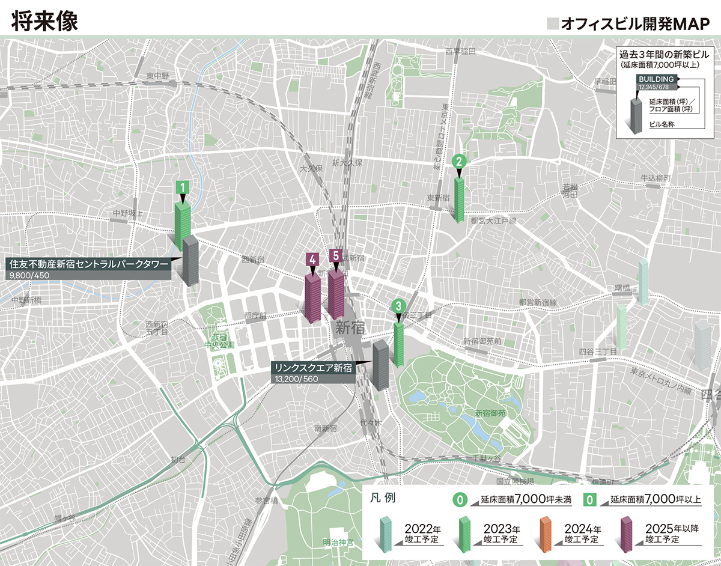Screen dimensions: 721x566
Task: Click the BUILDING sample label in the inset
Action: 657,79
